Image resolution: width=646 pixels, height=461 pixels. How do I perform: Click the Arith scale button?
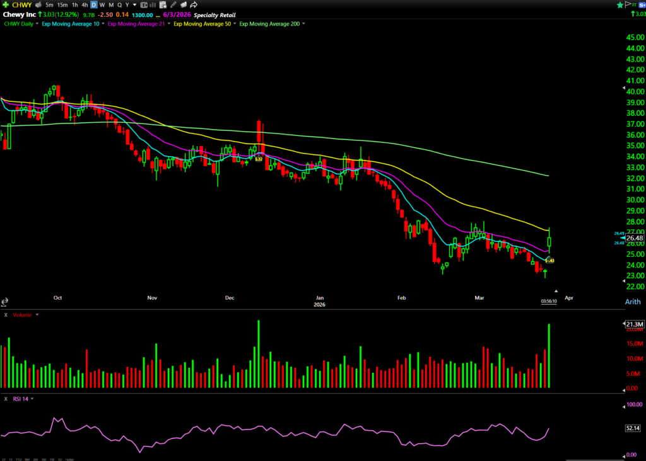pyautogui.click(x=632, y=302)
